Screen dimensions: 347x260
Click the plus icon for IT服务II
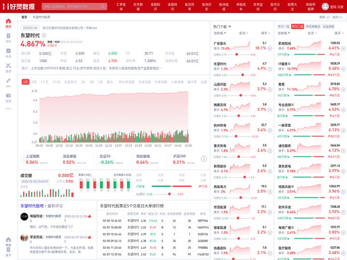click(343, 69)
